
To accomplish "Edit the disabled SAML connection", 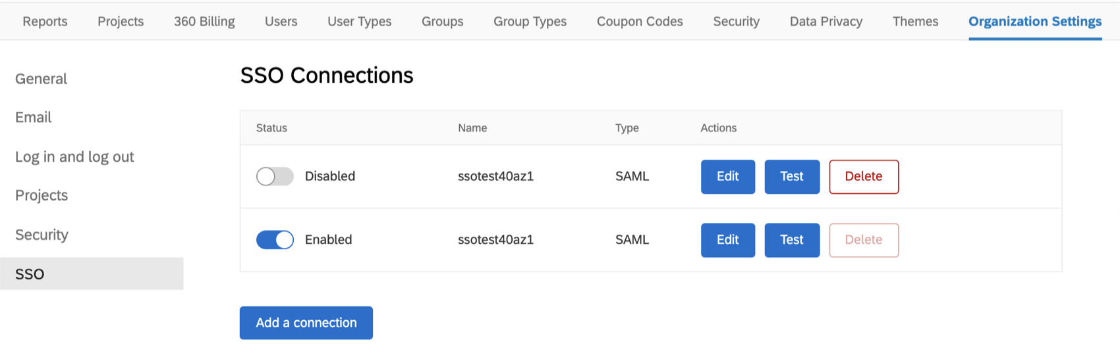I will click(728, 177).
